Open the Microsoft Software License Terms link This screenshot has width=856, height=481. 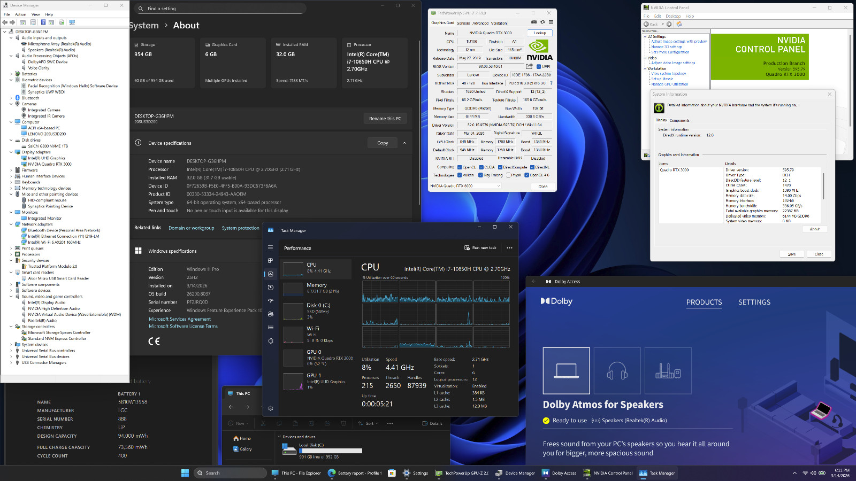point(183,326)
